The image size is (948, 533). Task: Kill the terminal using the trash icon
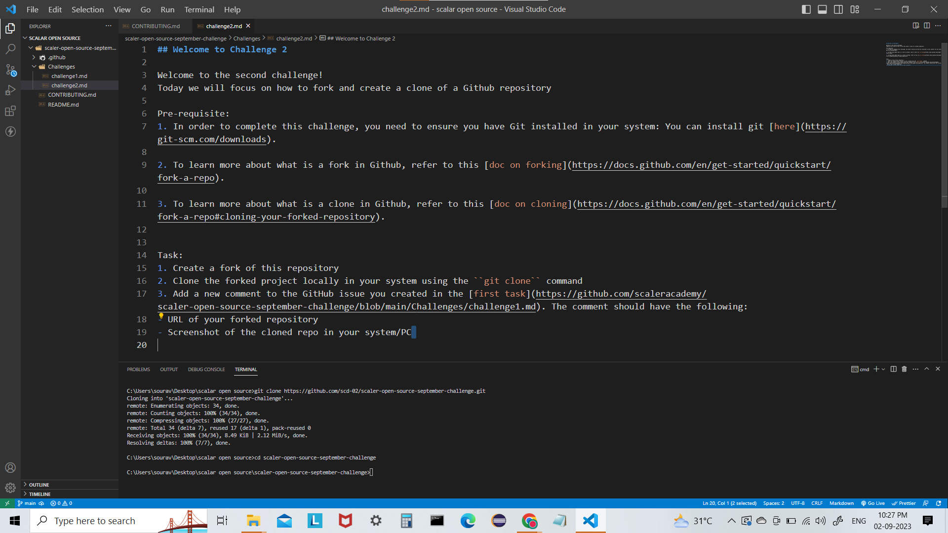tap(904, 369)
